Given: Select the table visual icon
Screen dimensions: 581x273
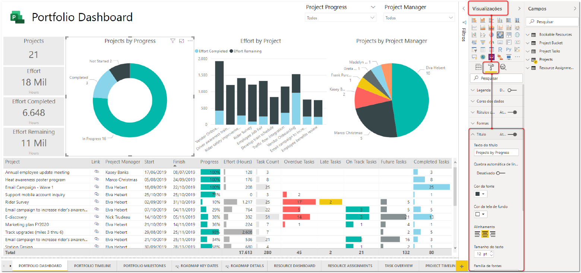Looking at the screenshot, I should point(483,49).
